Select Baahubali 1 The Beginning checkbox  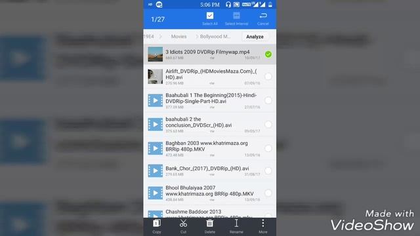(x=268, y=100)
